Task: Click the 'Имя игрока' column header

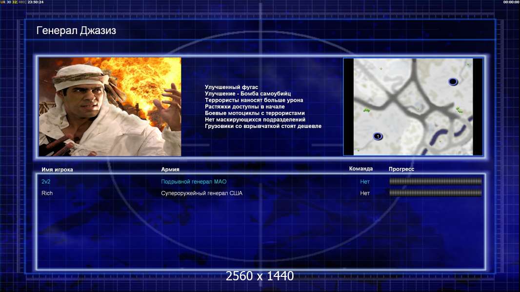Action: [57, 170]
